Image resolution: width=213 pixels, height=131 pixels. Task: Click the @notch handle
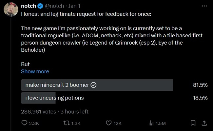54,6
